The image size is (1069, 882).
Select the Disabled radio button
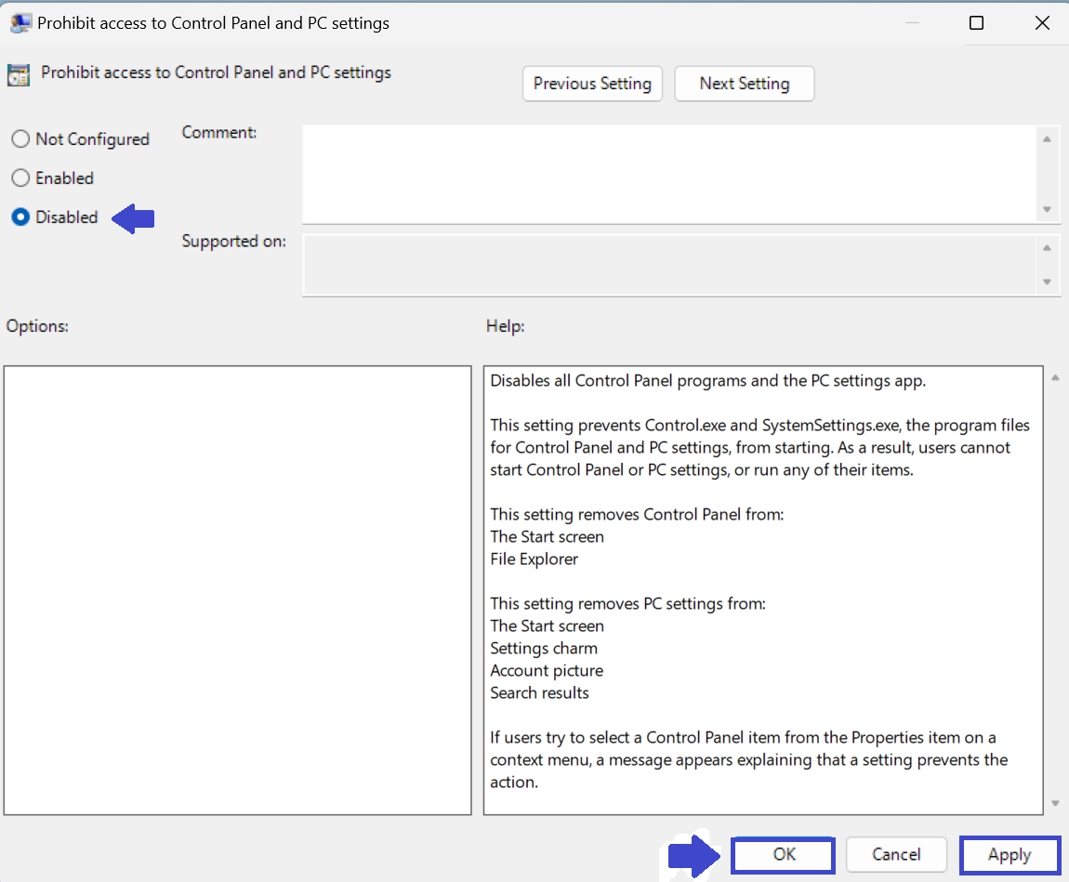(x=20, y=217)
